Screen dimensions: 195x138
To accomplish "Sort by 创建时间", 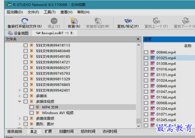I will (x=66, y=131).
